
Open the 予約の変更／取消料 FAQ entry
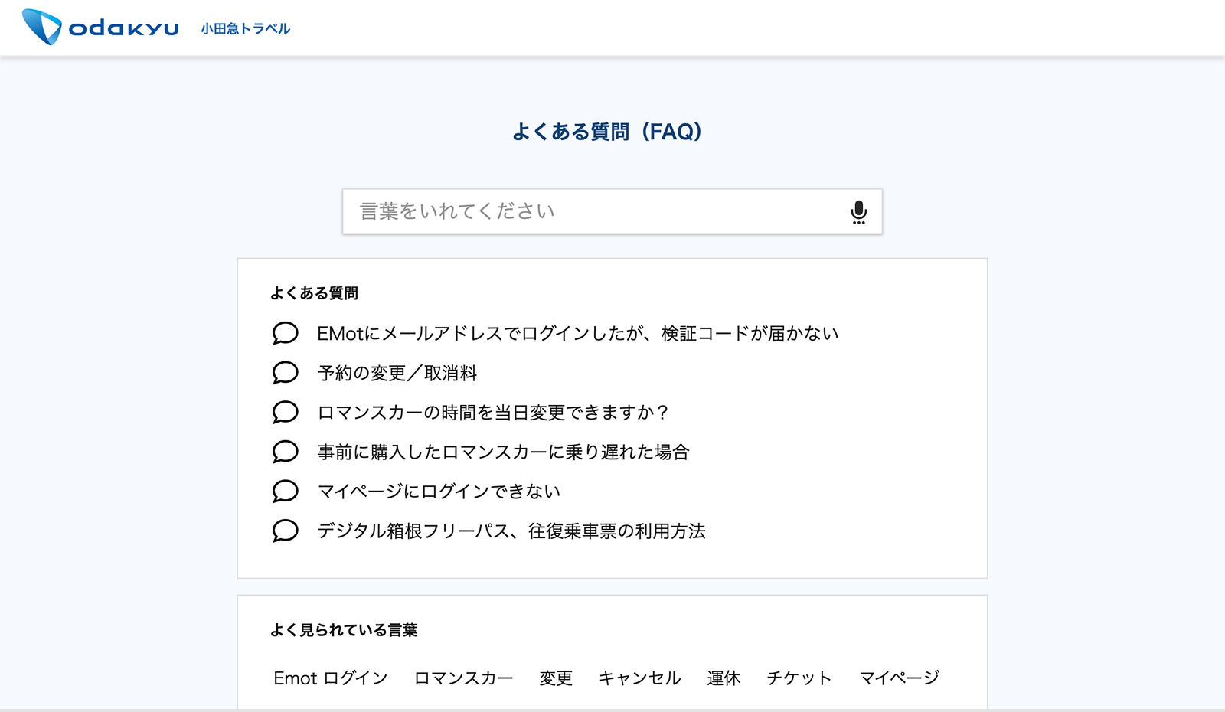pyautogui.click(x=398, y=373)
